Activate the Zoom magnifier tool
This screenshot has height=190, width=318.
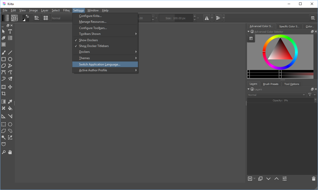[x=4, y=152]
